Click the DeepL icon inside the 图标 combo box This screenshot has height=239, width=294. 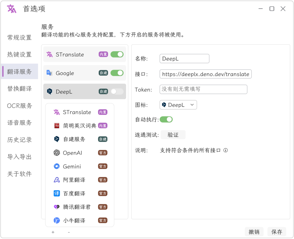click(164, 105)
